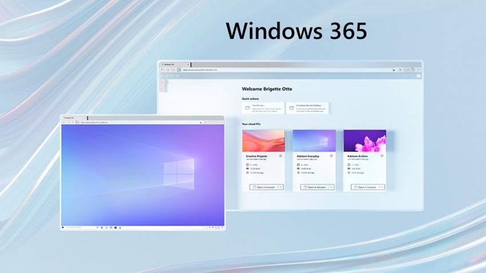Open the Download Remote Desktop quick action
The height and width of the screenshot is (273, 486).
pos(307,108)
